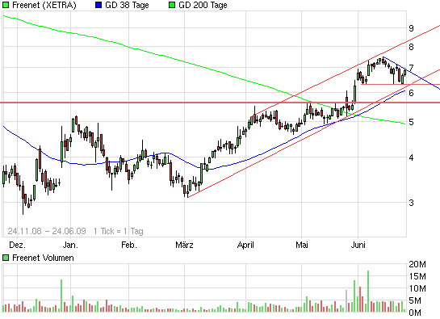The image size is (440, 319).
Task: Select the Freenet (XETRA) legend label
Action: point(44,5)
